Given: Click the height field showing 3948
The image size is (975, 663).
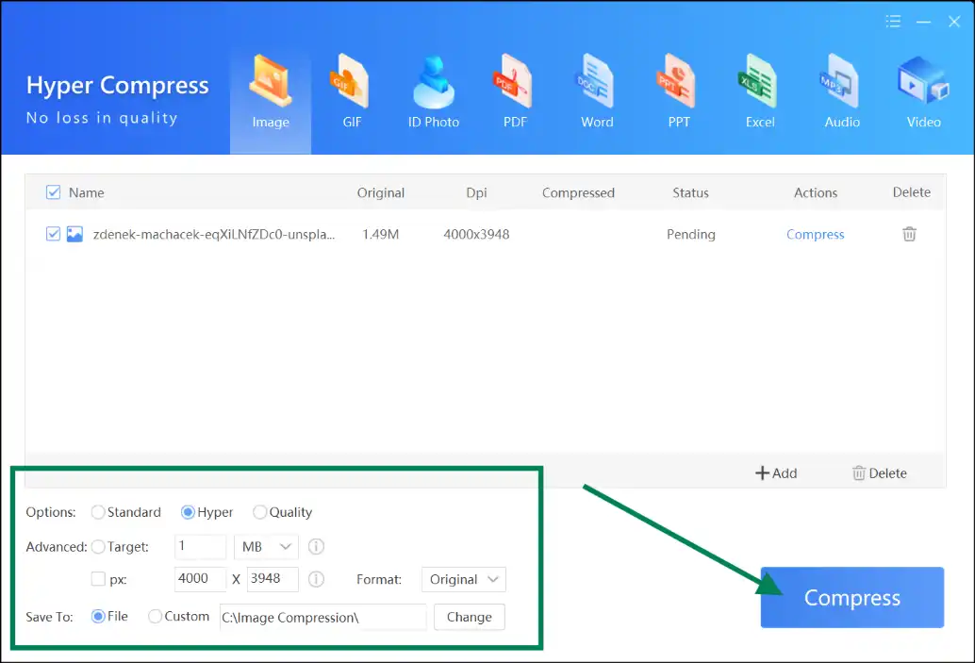Looking at the screenshot, I should click(273, 579).
